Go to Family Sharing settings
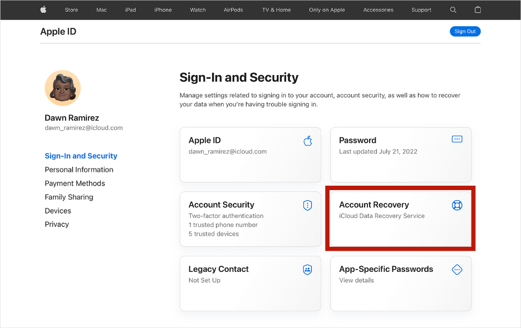The width and height of the screenshot is (521, 328). point(69,197)
